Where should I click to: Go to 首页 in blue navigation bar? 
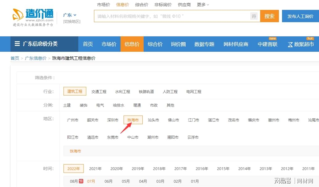click(x=88, y=44)
